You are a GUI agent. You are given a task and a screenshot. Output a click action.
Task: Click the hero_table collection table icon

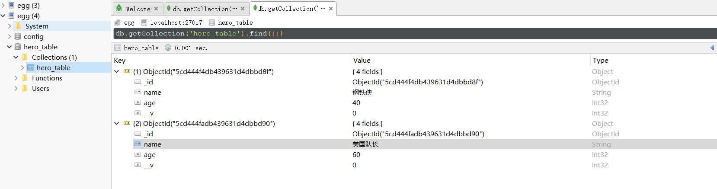click(x=31, y=67)
